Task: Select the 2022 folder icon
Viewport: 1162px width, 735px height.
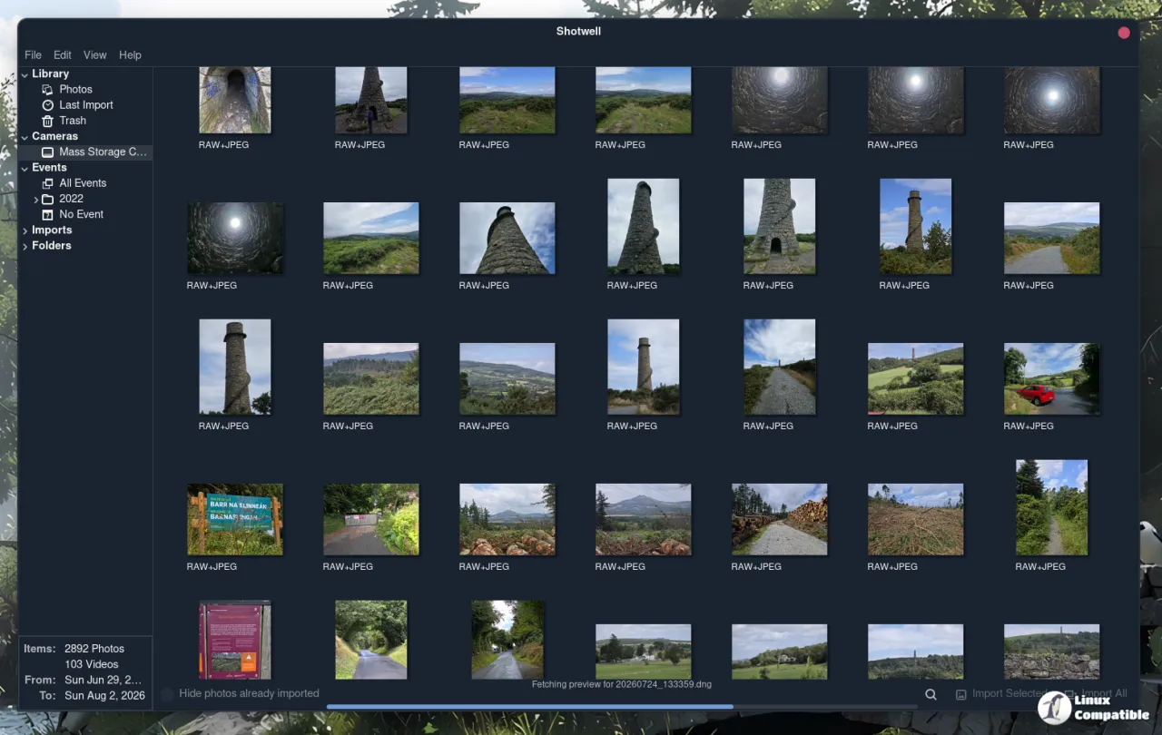Action: tap(47, 199)
